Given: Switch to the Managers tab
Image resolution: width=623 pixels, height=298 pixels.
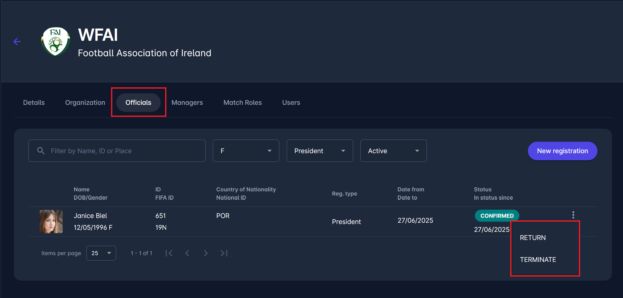Looking at the screenshot, I should pos(187,102).
